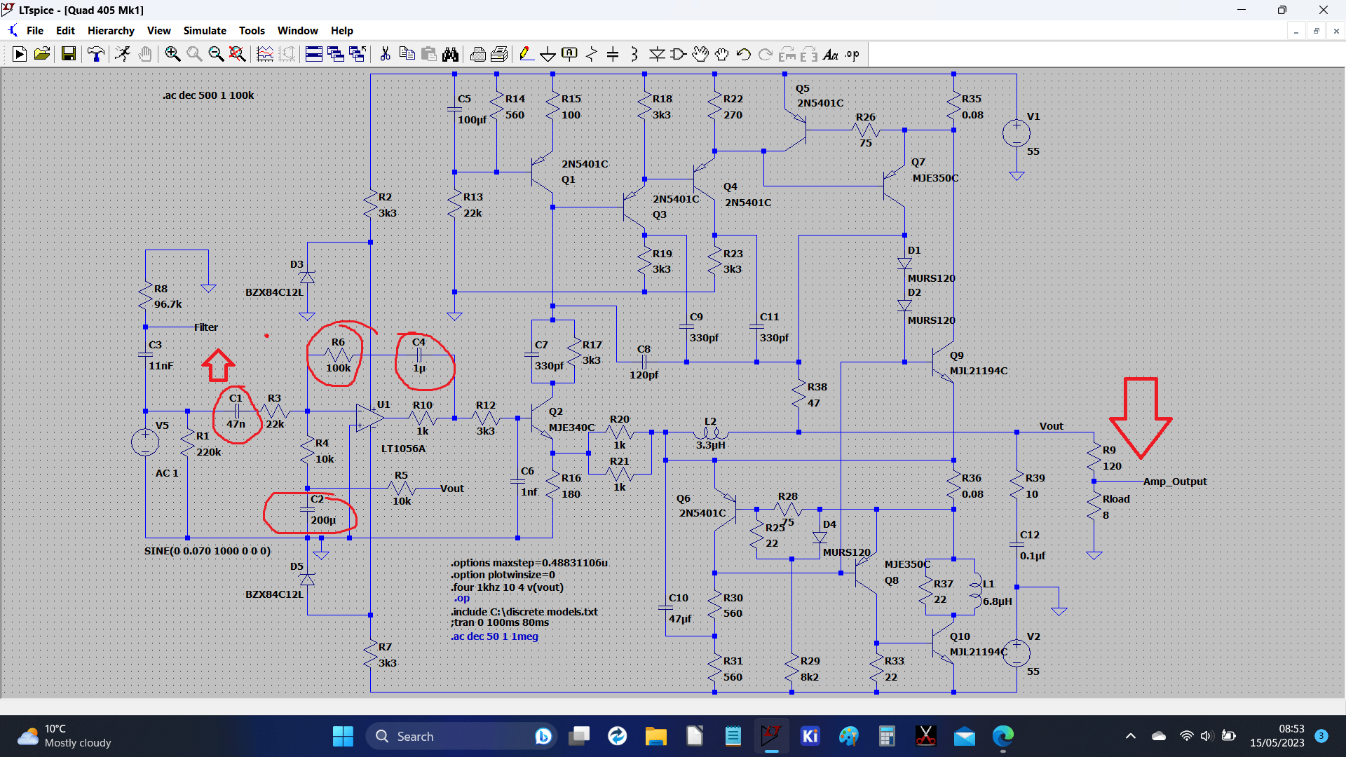Open the Control Panel hammer icon
Viewport: 1346px width, 757px height.
pyautogui.click(x=96, y=54)
